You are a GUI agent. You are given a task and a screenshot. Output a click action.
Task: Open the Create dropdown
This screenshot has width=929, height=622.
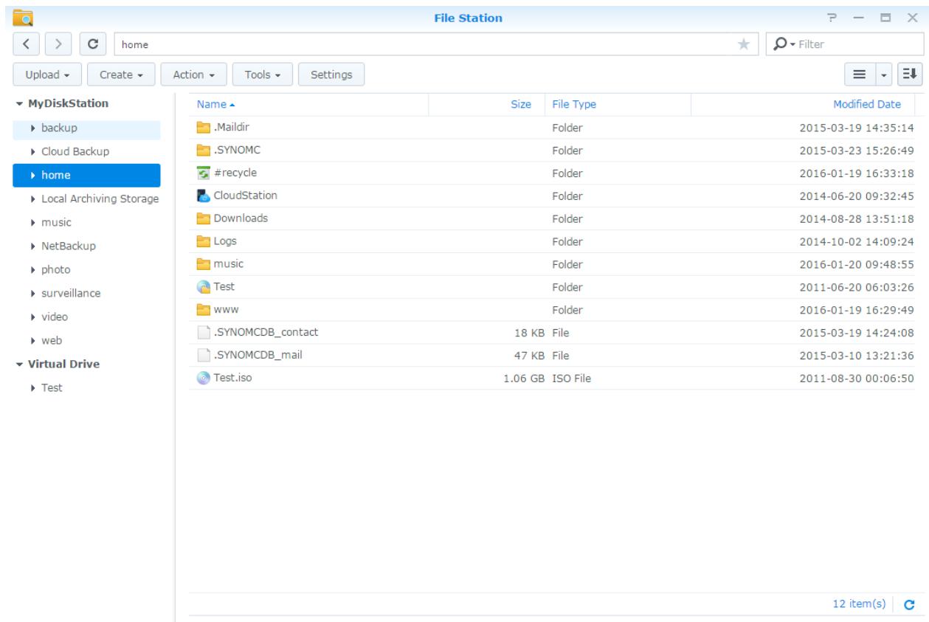point(121,75)
